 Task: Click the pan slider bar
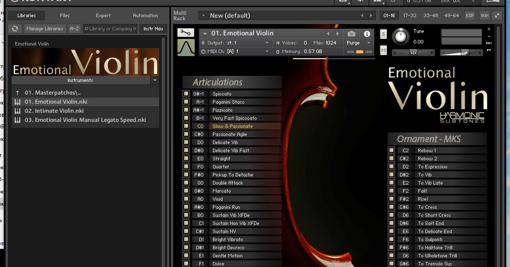tap(413, 53)
